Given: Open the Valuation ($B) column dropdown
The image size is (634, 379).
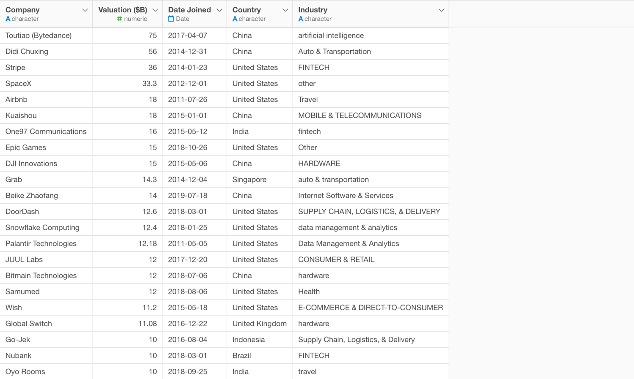Looking at the screenshot, I should tap(155, 10).
